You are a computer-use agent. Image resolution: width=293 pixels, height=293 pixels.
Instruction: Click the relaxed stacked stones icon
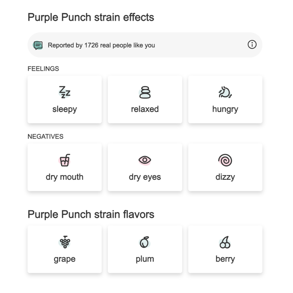pyautogui.click(x=145, y=92)
